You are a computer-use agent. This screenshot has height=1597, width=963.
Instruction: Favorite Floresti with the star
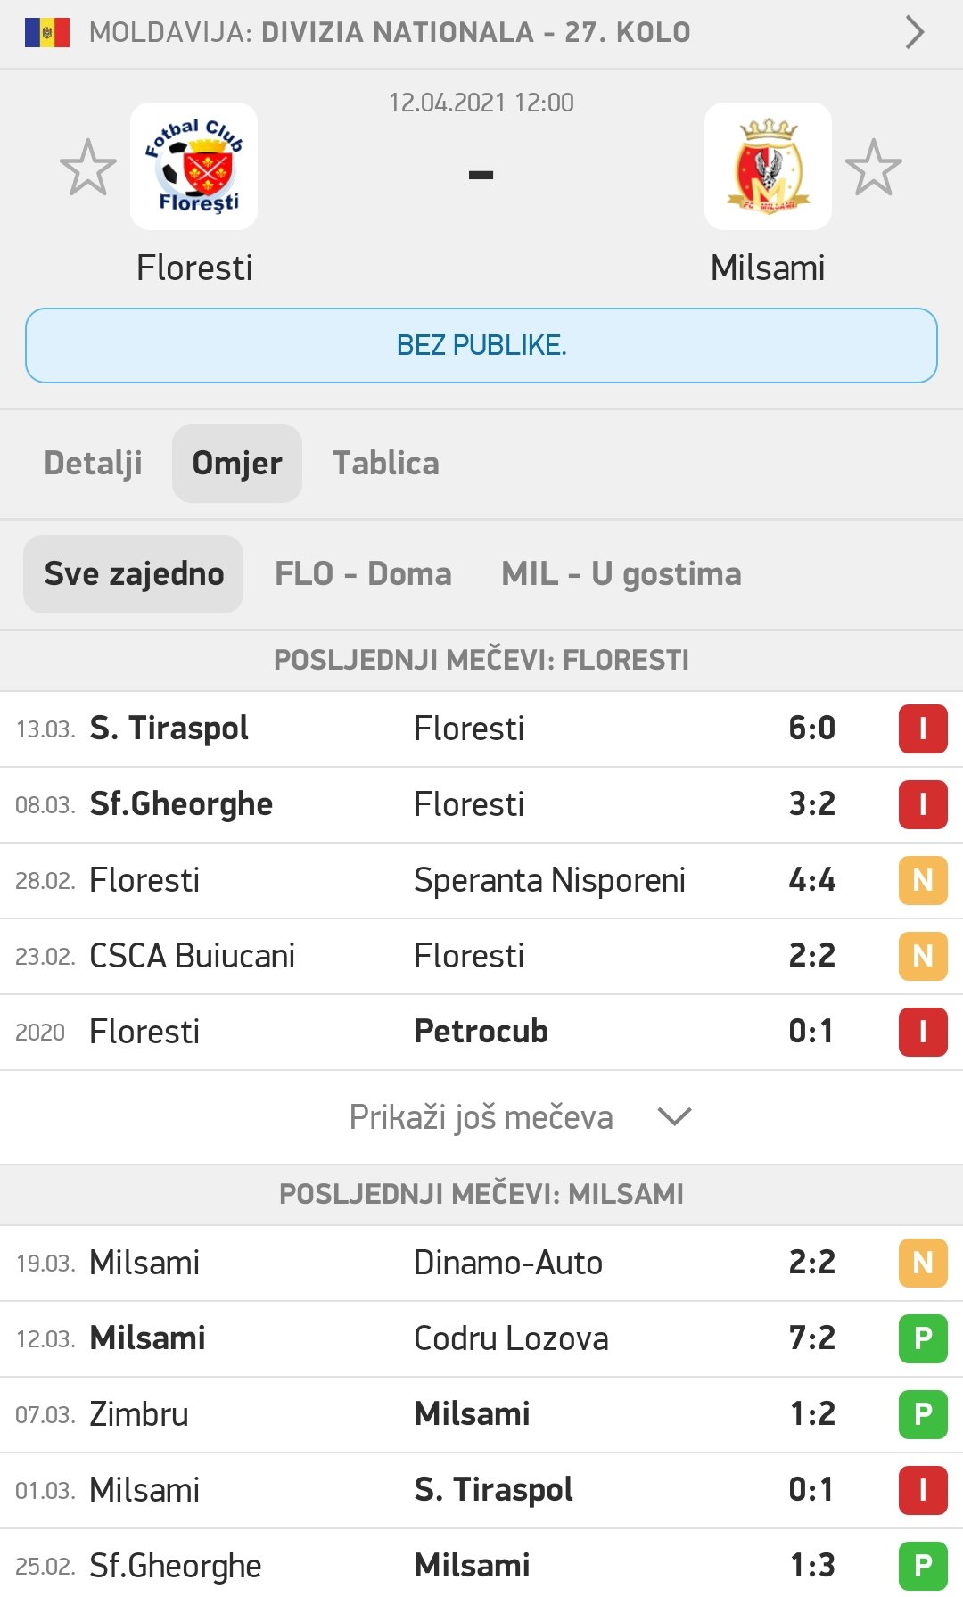pyautogui.click(x=87, y=168)
